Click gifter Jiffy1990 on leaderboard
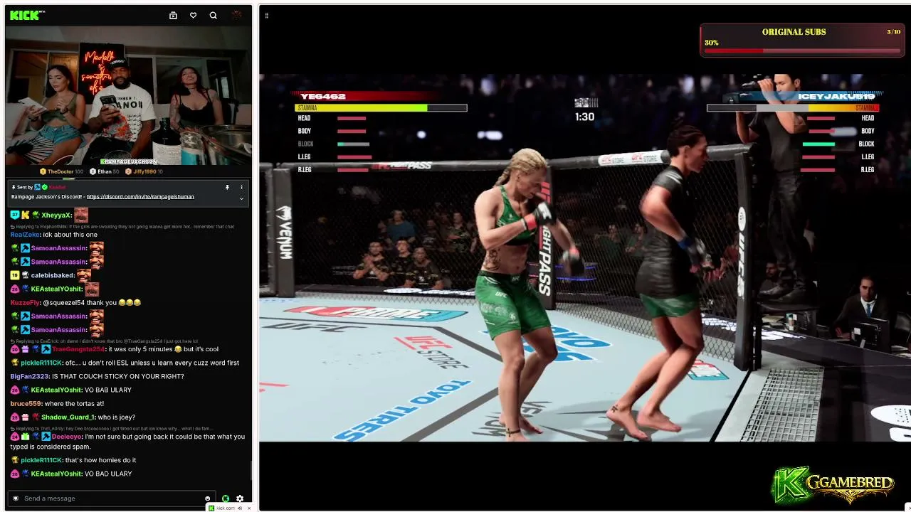911x512 pixels. [x=144, y=171]
